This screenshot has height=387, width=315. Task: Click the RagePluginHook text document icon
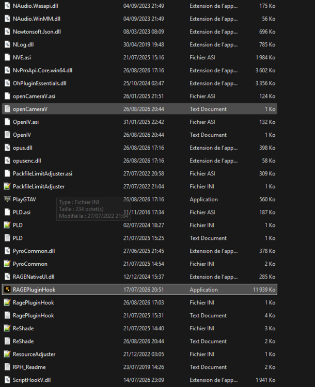pyautogui.click(x=7, y=315)
